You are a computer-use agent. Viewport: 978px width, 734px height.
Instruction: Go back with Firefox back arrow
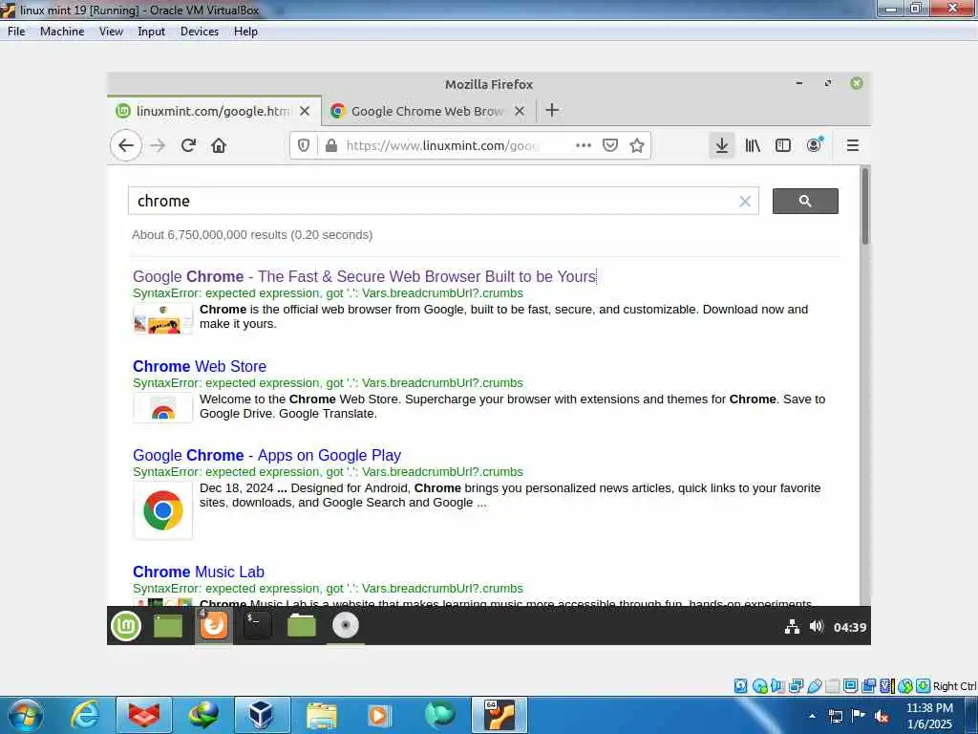[126, 145]
